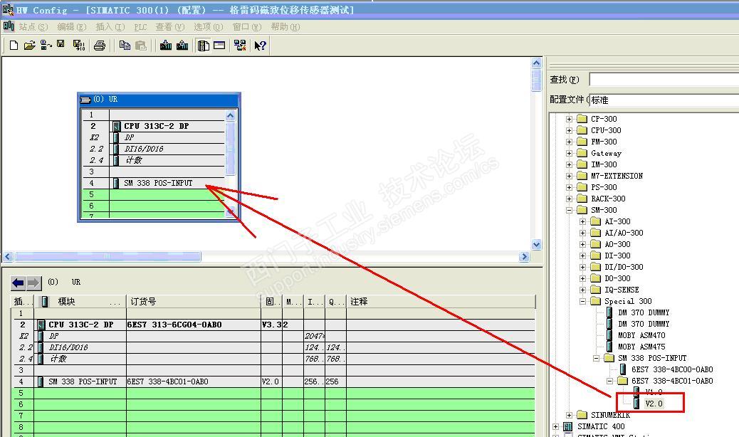The image size is (739, 437).
Task: Click the Open online station icon
Action: tap(46, 46)
